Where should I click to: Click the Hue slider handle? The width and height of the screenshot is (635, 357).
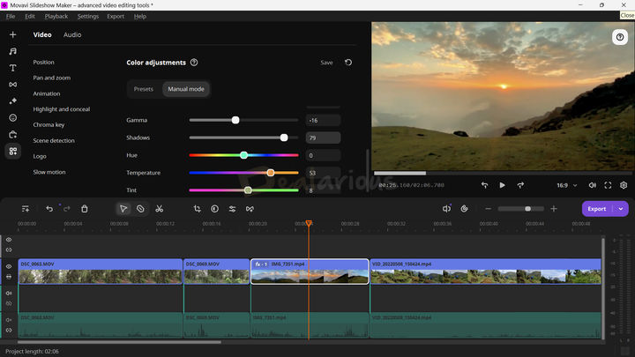click(243, 155)
